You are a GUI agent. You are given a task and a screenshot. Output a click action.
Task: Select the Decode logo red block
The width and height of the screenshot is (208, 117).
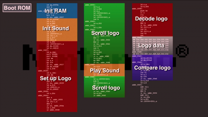coord(153,20)
